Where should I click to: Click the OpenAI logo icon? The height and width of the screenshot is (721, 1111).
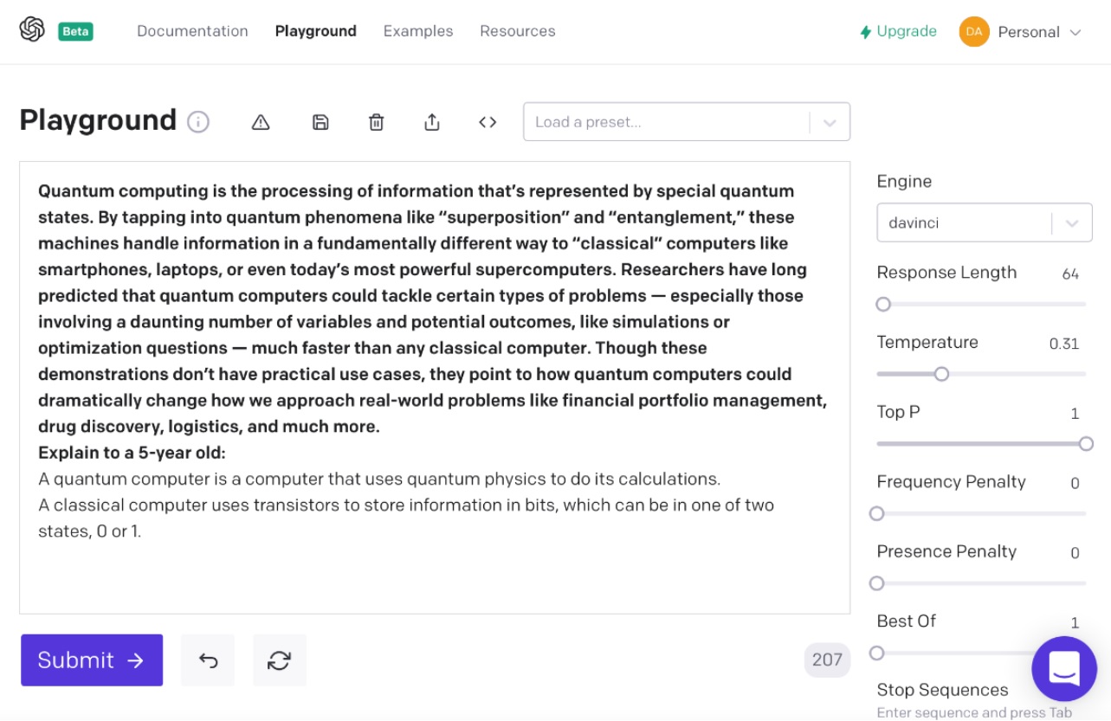click(32, 30)
